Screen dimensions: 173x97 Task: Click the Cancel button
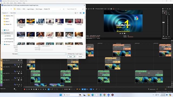pyautogui.click(x=80, y=57)
